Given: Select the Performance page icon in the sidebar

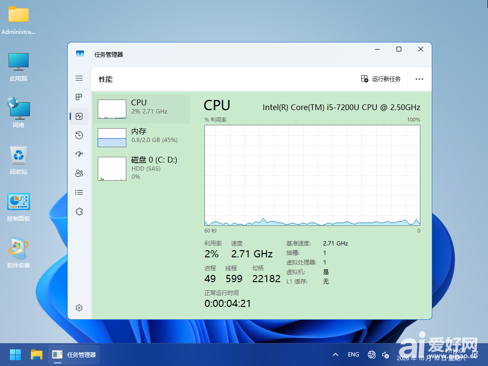Looking at the screenshot, I should [79, 116].
